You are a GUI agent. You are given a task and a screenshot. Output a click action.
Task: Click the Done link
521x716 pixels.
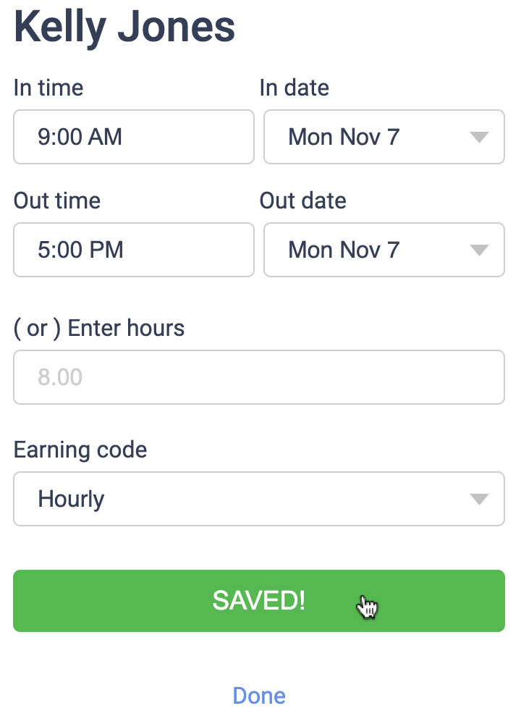click(259, 696)
